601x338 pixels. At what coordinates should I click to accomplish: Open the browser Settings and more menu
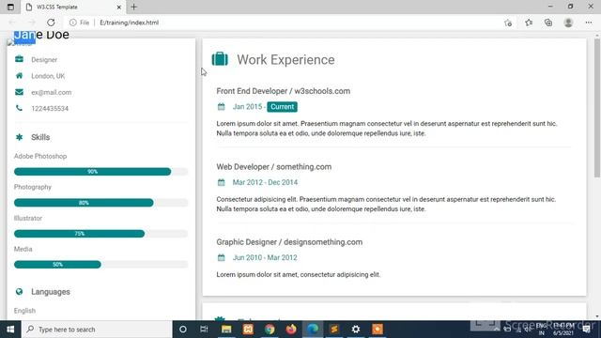click(589, 23)
